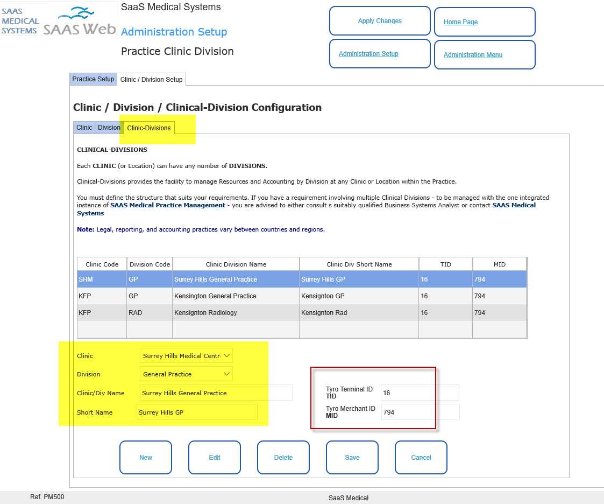Go to the Home Page link

point(460,22)
